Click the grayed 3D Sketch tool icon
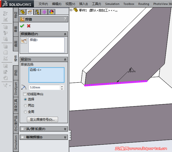172x152 pixels. click(5, 13)
